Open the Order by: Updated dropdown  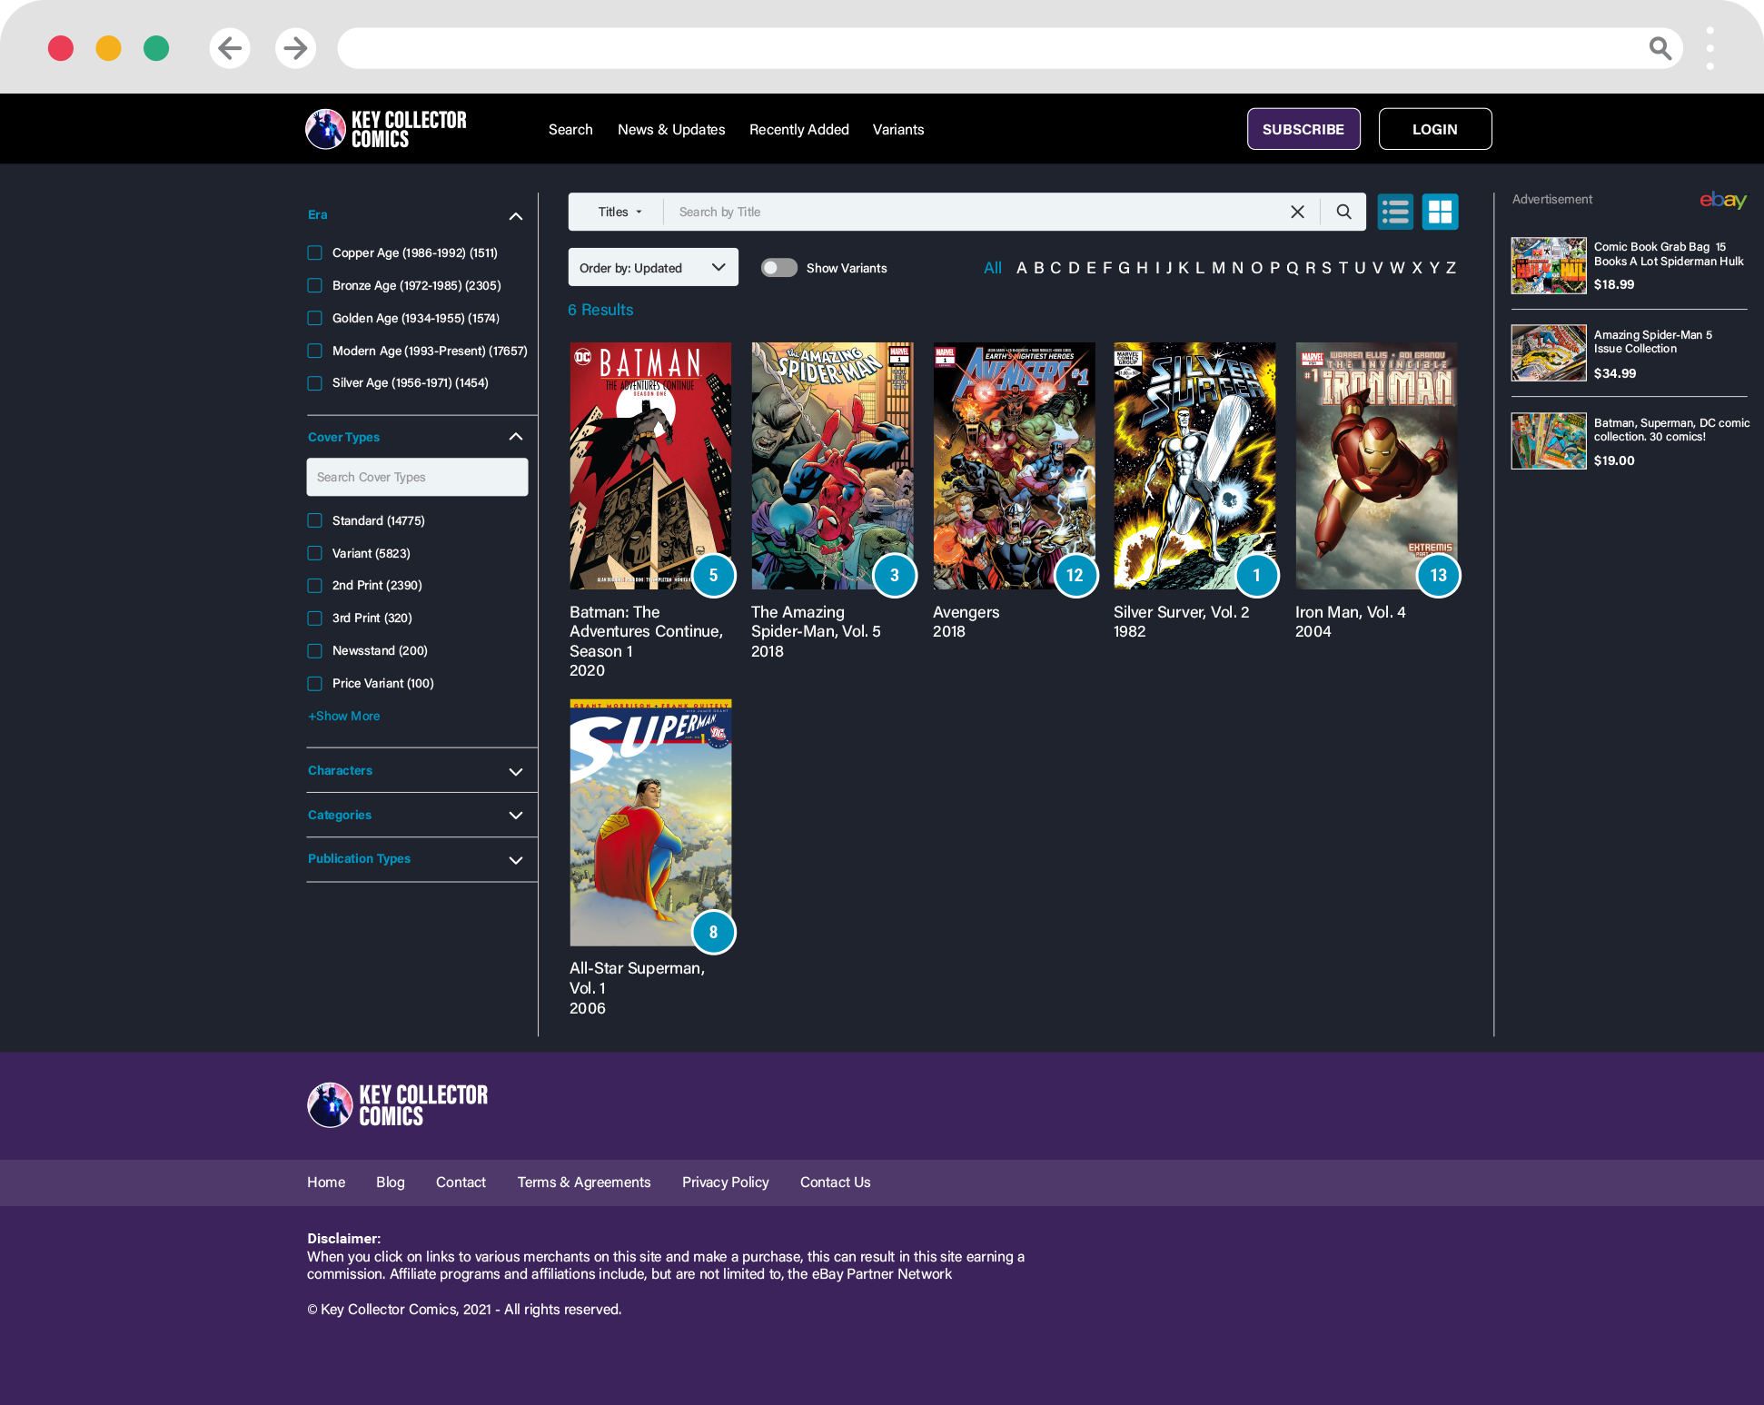653,268
